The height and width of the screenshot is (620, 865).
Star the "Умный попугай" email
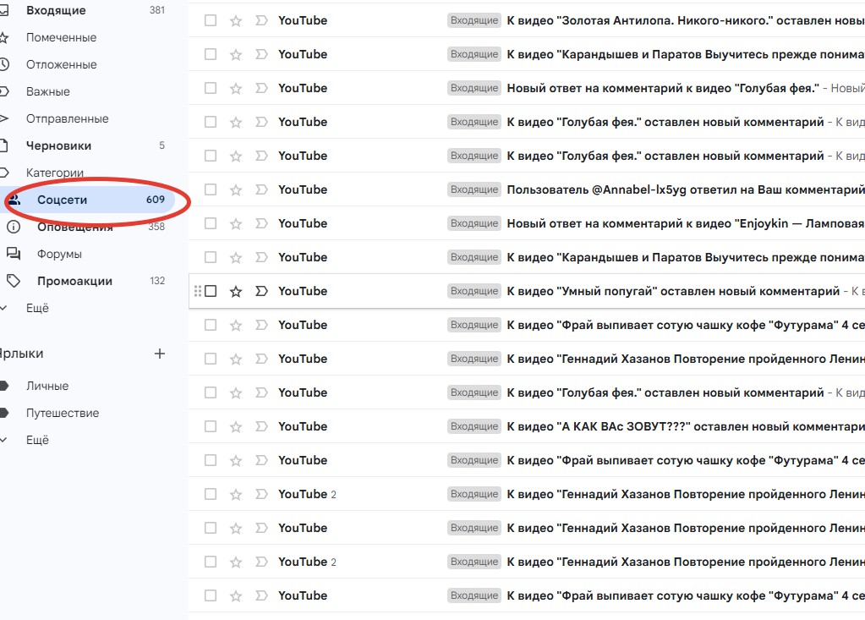point(236,291)
